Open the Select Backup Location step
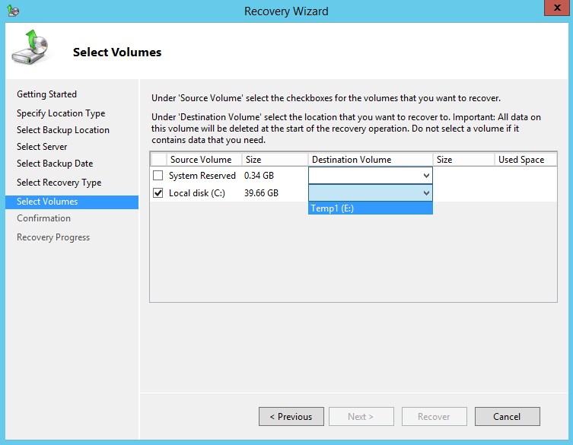 (x=63, y=130)
